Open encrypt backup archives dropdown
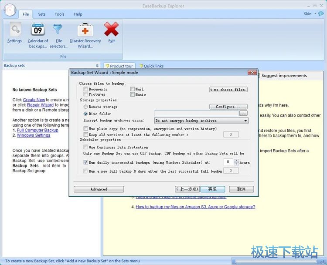The width and height of the screenshot is (327, 265). click(x=201, y=121)
